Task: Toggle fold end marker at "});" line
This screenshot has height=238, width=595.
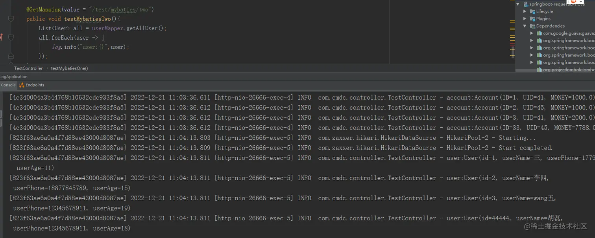Action: (11, 56)
